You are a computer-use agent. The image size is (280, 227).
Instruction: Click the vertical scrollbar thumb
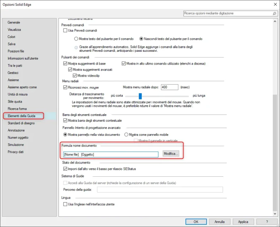coord(275,153)
